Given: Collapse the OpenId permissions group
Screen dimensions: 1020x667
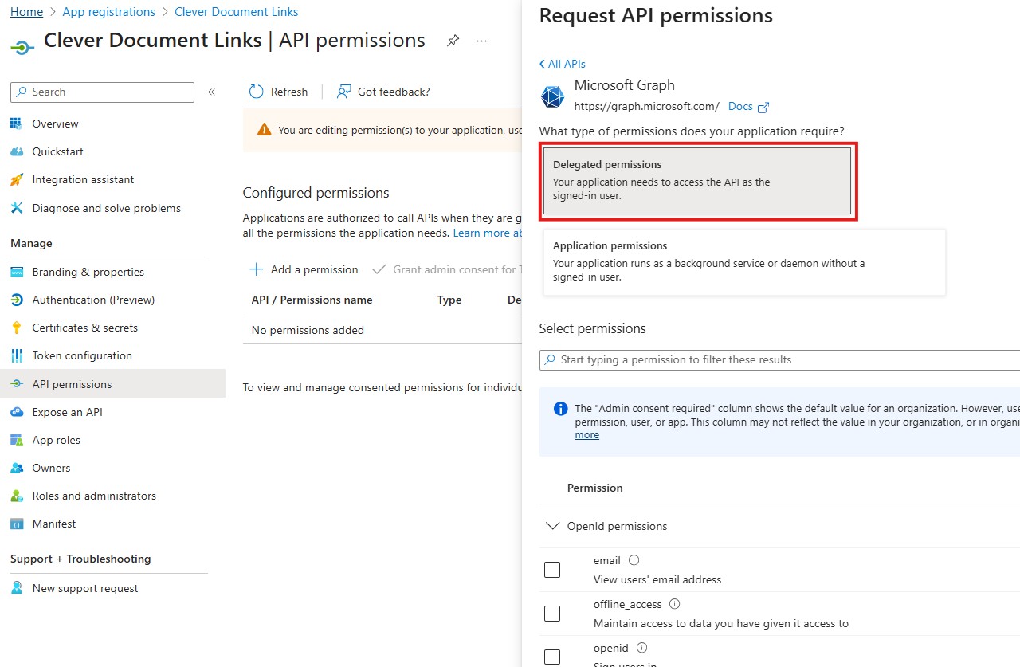Looking at the screenshot, I should pyautogui.click(x=553, y=526).
